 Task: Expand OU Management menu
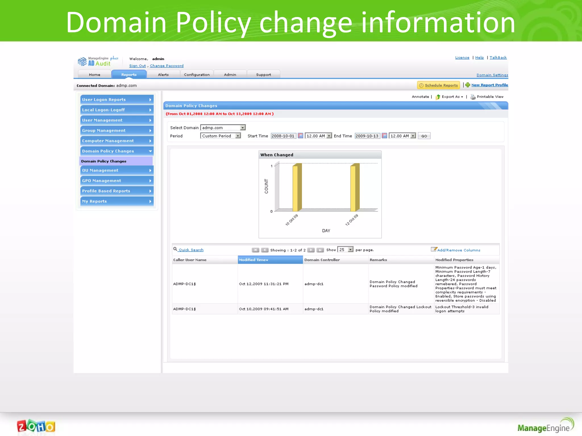(117, 170)
